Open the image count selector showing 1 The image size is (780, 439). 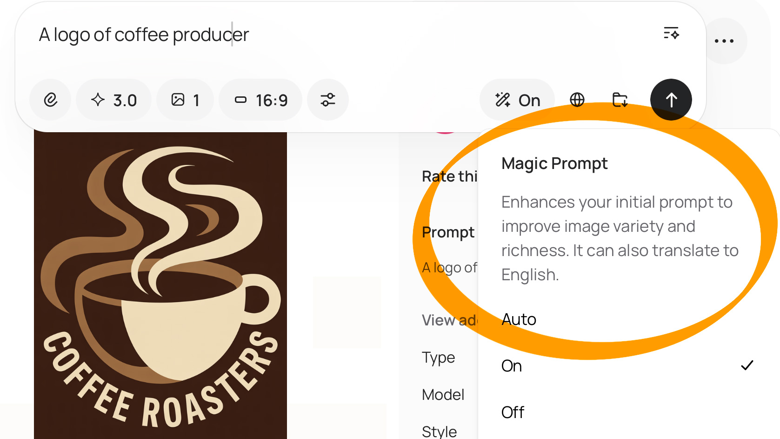tap(185, 100)
